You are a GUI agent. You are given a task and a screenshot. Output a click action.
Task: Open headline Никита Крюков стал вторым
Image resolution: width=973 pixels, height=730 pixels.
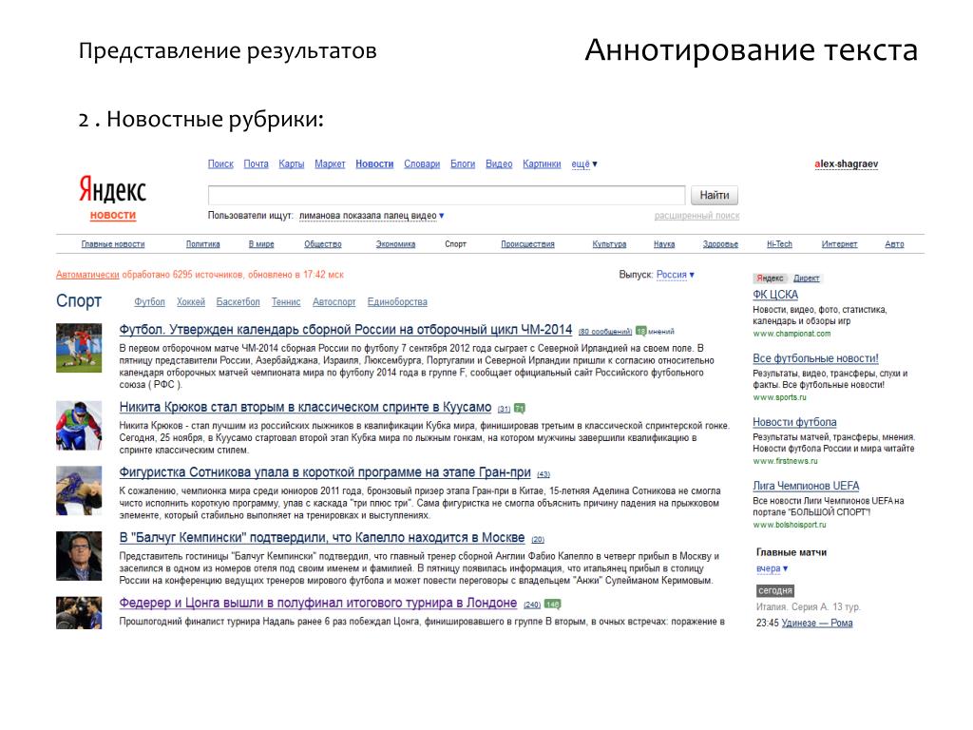pyautogui.click(x=305, y=407)
